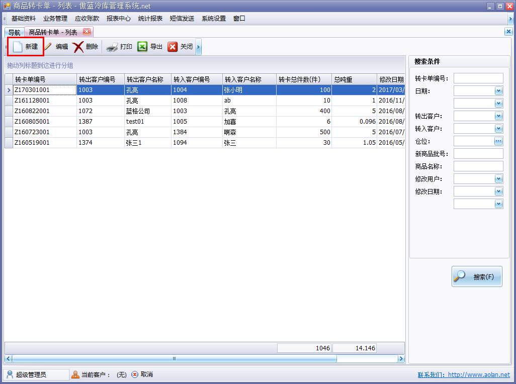516x384 pixels.
Task: Close the 商品转卡单 tab with its red X
Action: [x=87, y=32]
